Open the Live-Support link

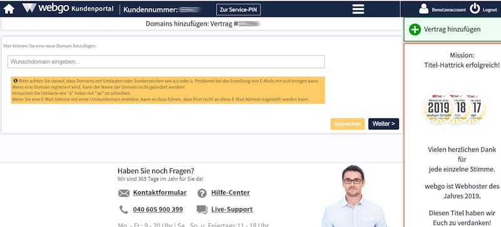coord(232,209)
